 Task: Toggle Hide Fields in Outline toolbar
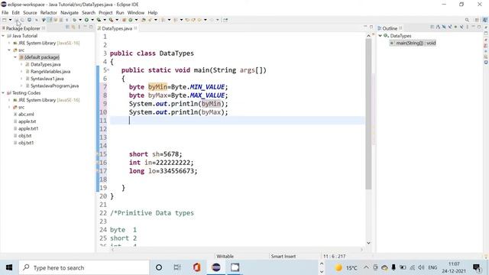coord(444,27)
